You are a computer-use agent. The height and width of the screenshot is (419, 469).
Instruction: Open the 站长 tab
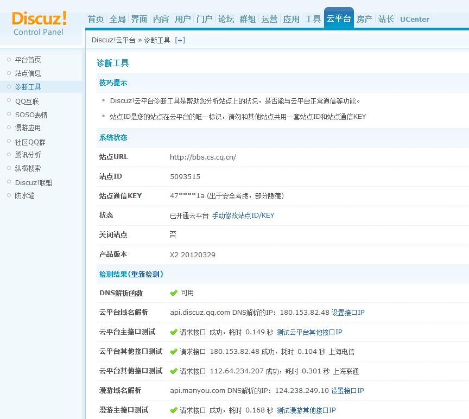[x=386, y=19]
